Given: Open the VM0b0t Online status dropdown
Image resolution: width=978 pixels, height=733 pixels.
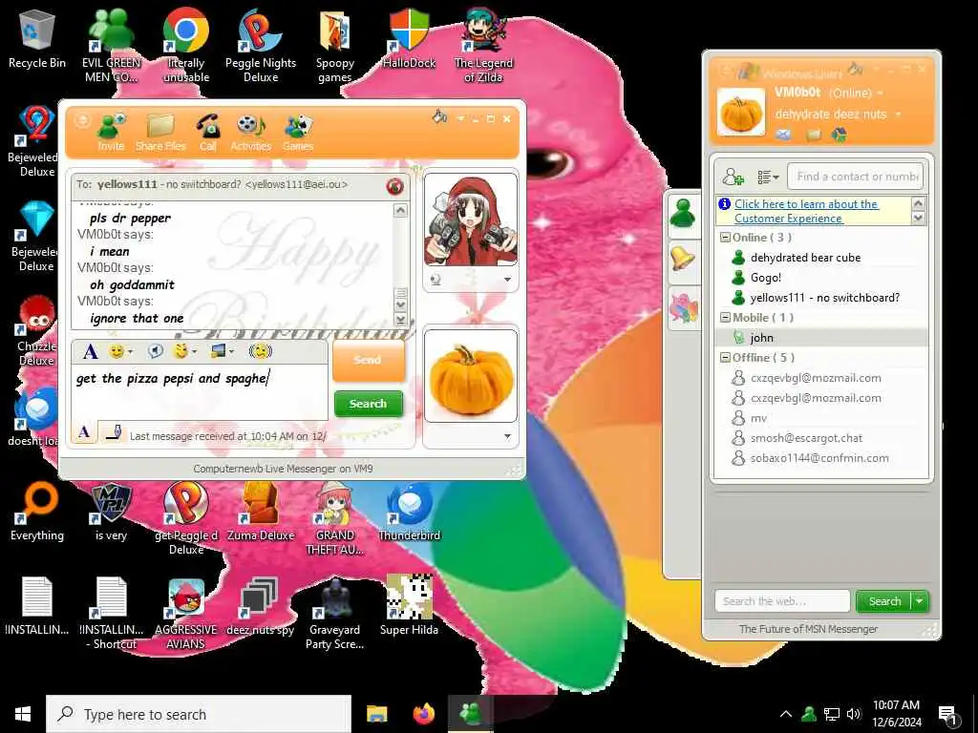Looking at the screenshot, I should 880,94.
